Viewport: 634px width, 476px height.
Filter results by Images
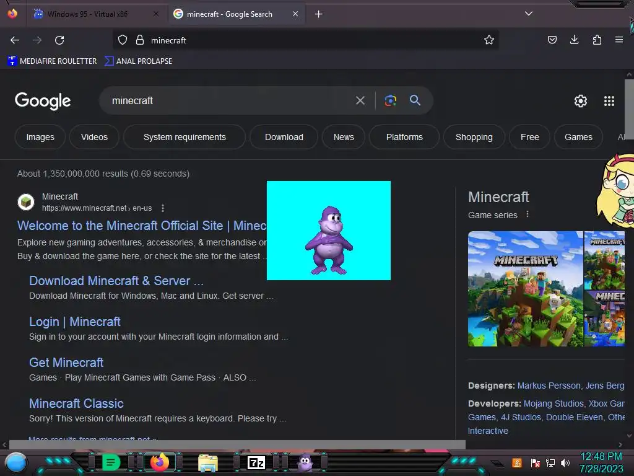40,137
